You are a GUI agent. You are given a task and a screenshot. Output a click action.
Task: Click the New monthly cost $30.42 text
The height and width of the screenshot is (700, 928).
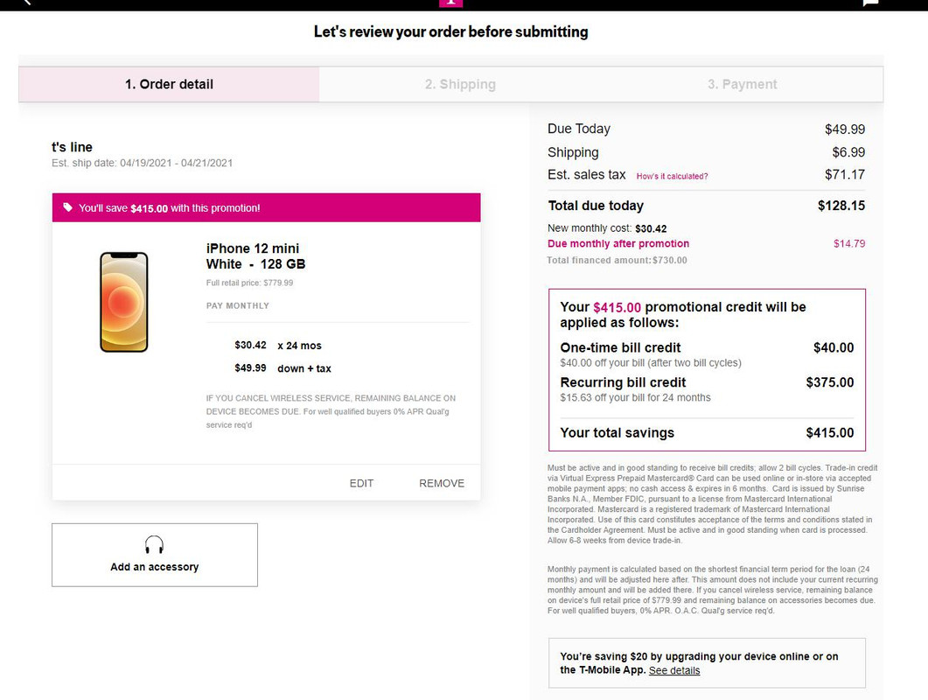(x=607, y=228)
